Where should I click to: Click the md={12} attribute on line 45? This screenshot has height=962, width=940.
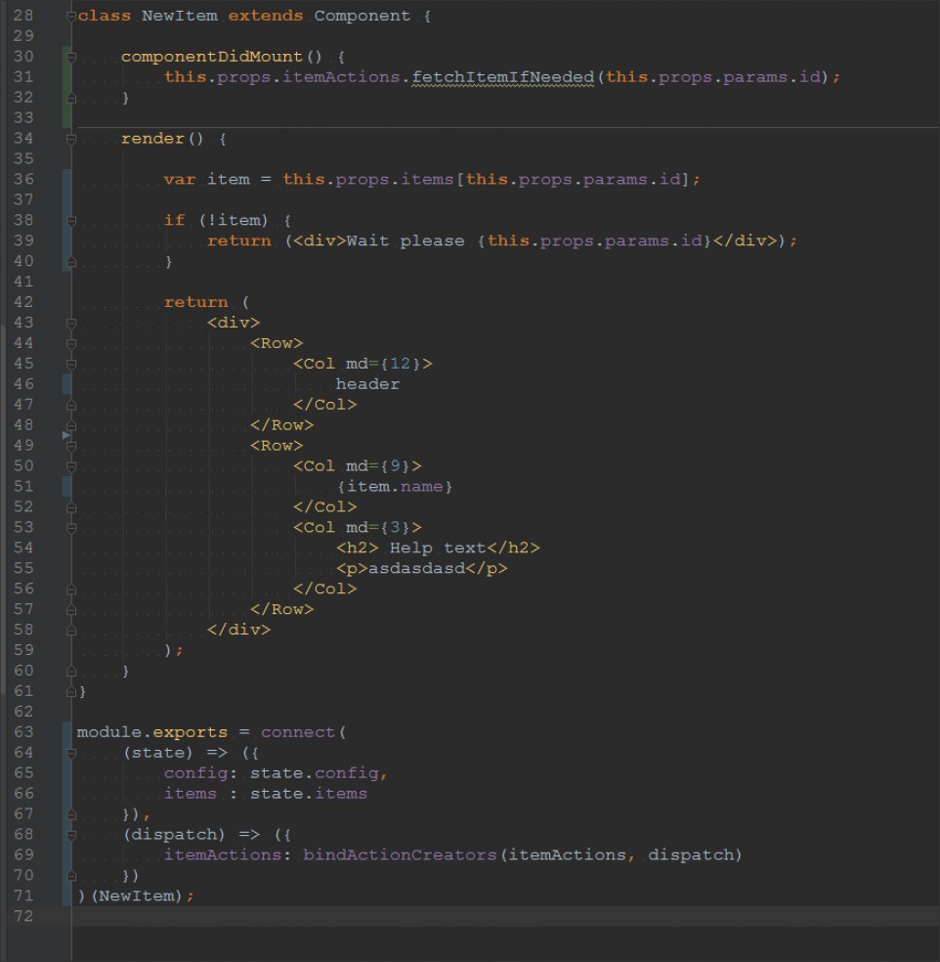(x=384, y=364)
